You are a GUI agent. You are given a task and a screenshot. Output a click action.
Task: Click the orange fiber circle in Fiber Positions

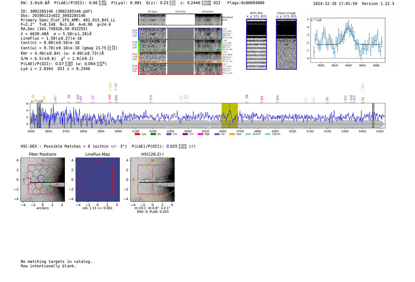pyautogui.click(x=49, y=177)
